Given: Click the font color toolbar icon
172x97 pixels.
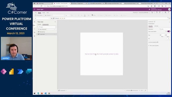Looking at the screenshot, I should pos(85,15).
